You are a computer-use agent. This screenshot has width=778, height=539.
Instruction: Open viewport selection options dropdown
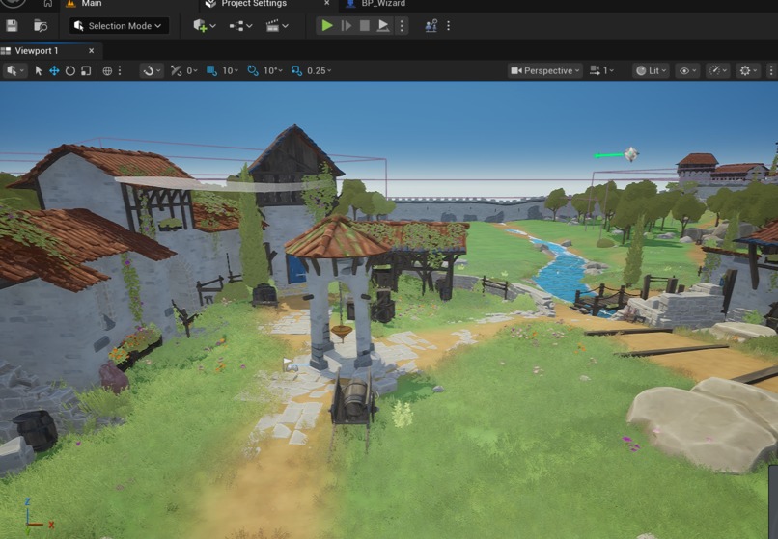pos(14,71)
